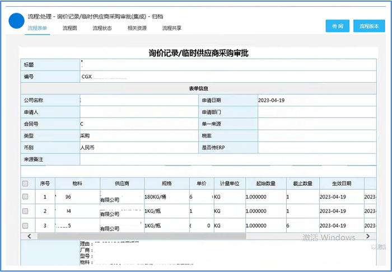The width and height of the screenshot is (392, 272).
Task: Open the 流程状态 tab
Action: tap(102, 27)
